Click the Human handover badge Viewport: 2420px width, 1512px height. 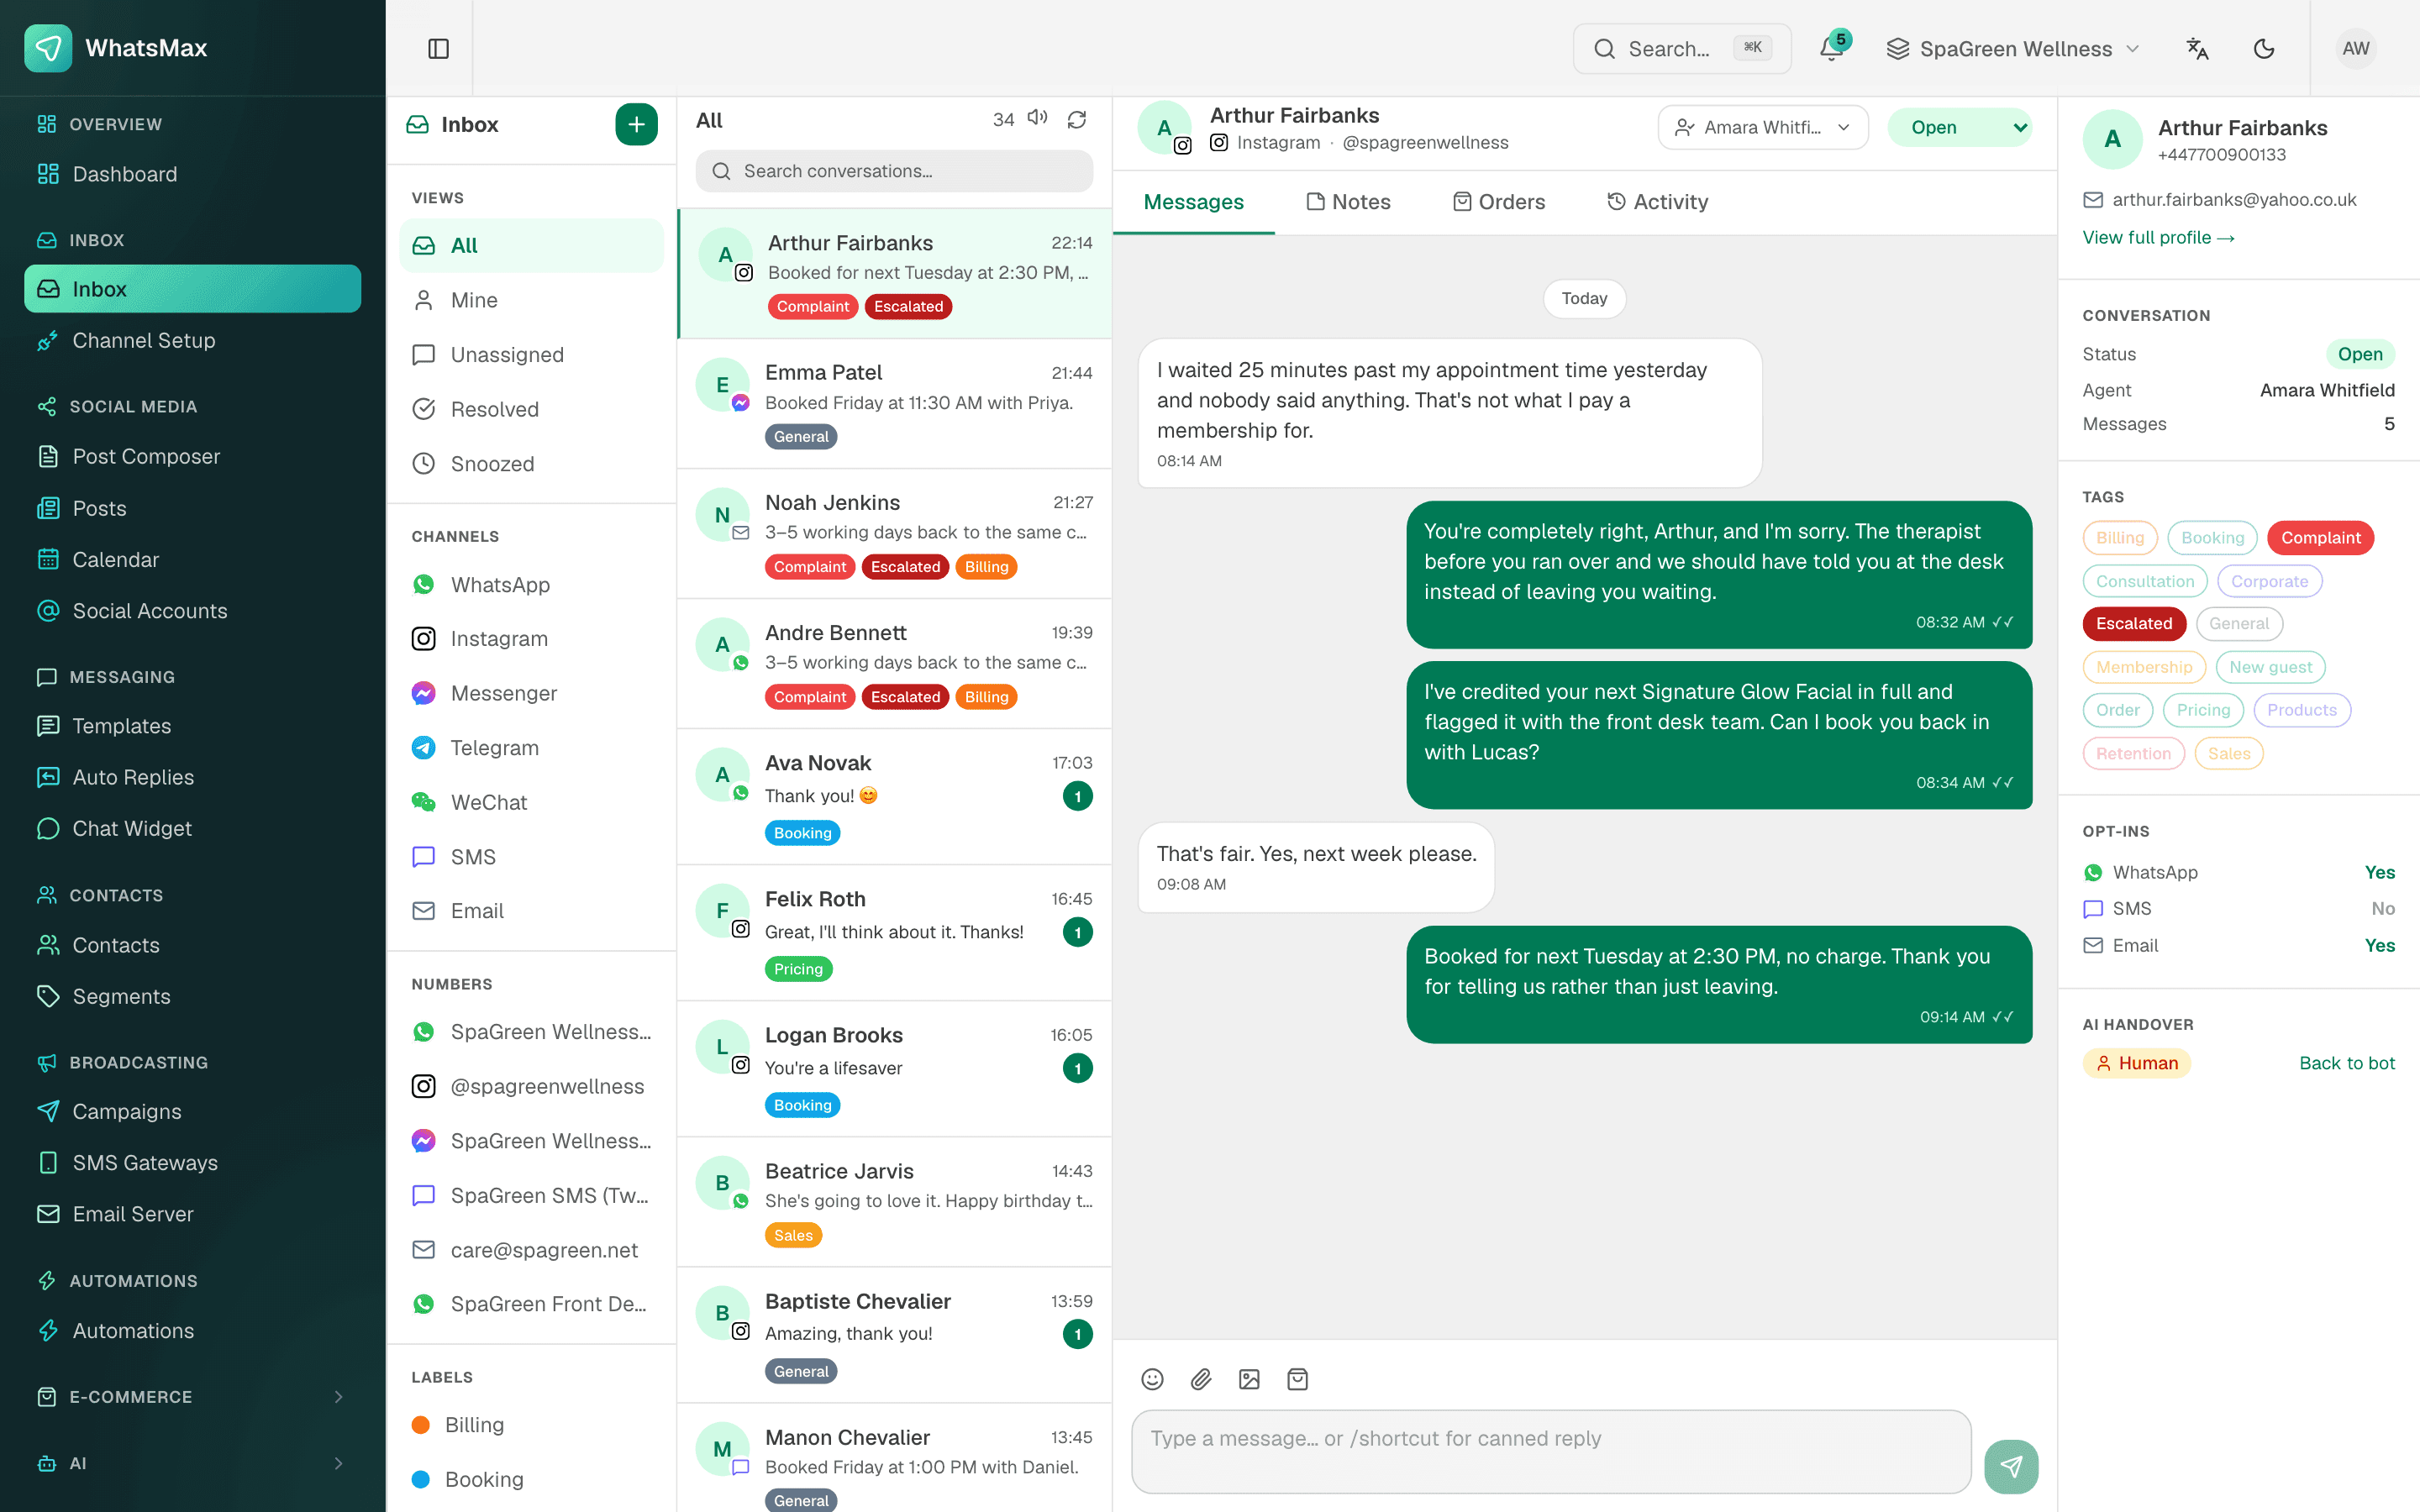(2137, 1063)
